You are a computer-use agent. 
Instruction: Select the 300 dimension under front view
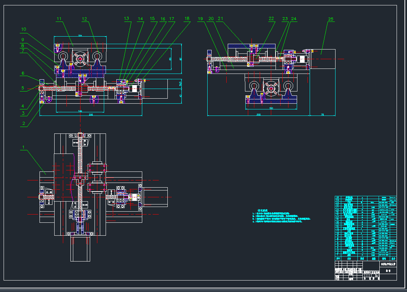pyautogui.click(x=91, y=114)
